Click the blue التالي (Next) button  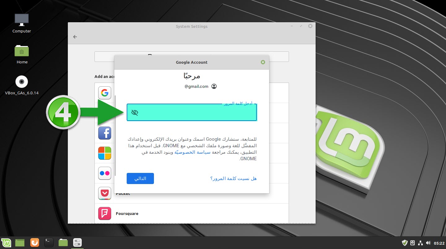pyautogui.click(x=140, y=178)
